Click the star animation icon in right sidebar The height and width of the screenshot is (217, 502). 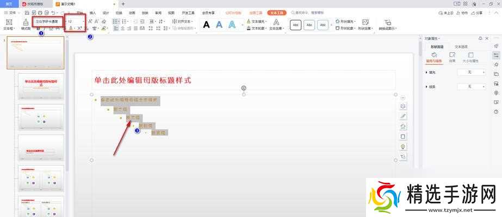coord(496,65)
